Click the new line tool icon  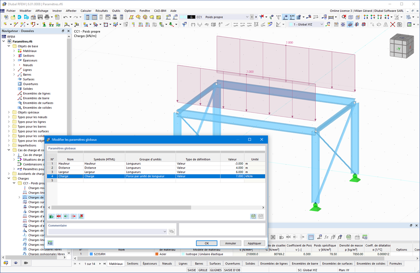15,24
